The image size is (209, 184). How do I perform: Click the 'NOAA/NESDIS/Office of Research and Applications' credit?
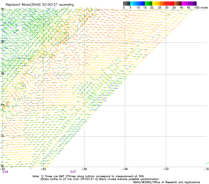(166, 182)
